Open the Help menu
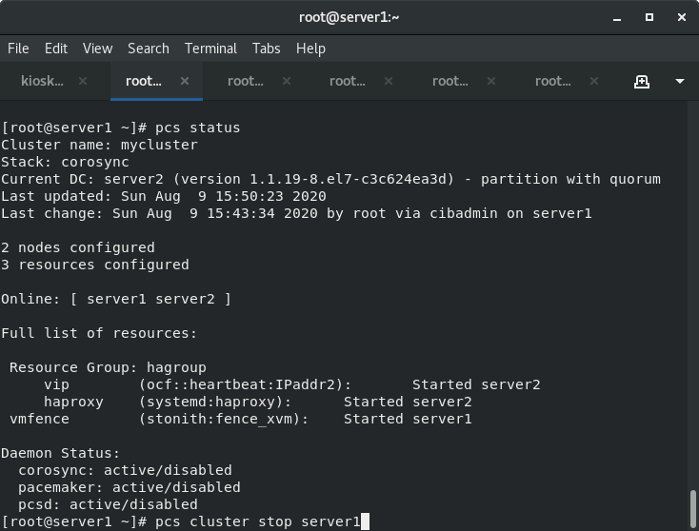Image resolution: width=699 pixels, height=531 pixels. [310, 49]
